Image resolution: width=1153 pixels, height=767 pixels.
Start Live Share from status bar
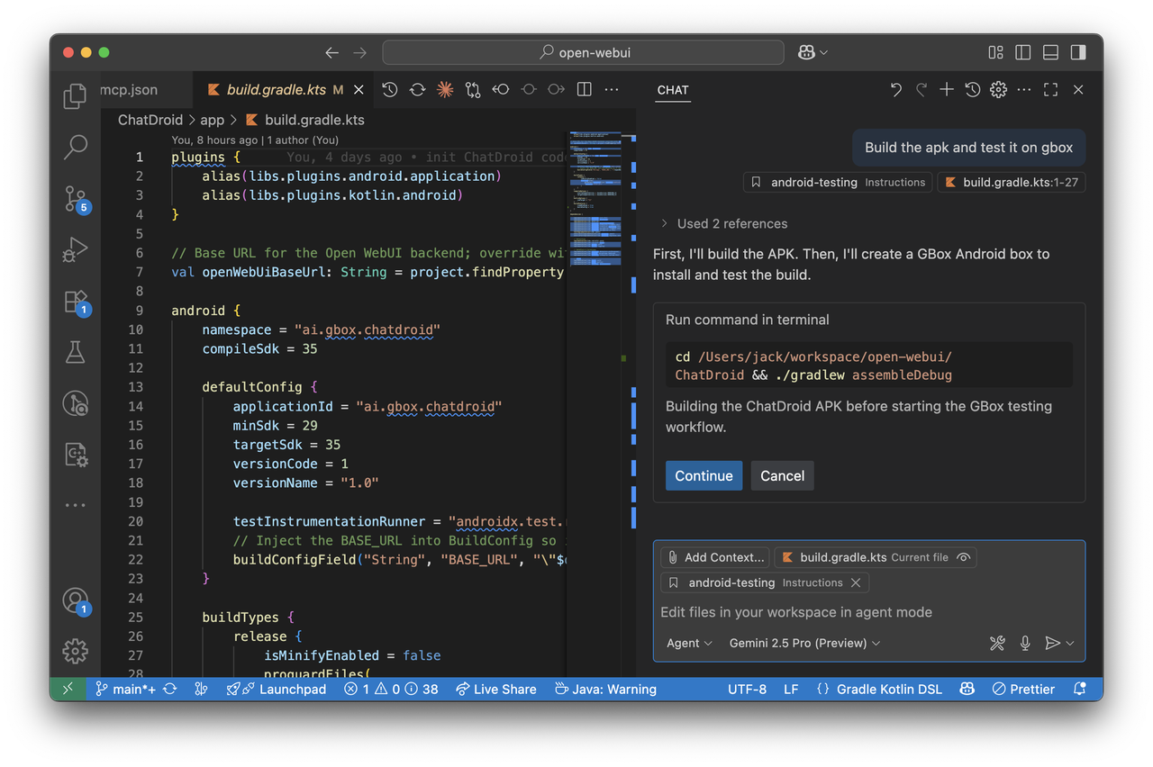[496, 689]
